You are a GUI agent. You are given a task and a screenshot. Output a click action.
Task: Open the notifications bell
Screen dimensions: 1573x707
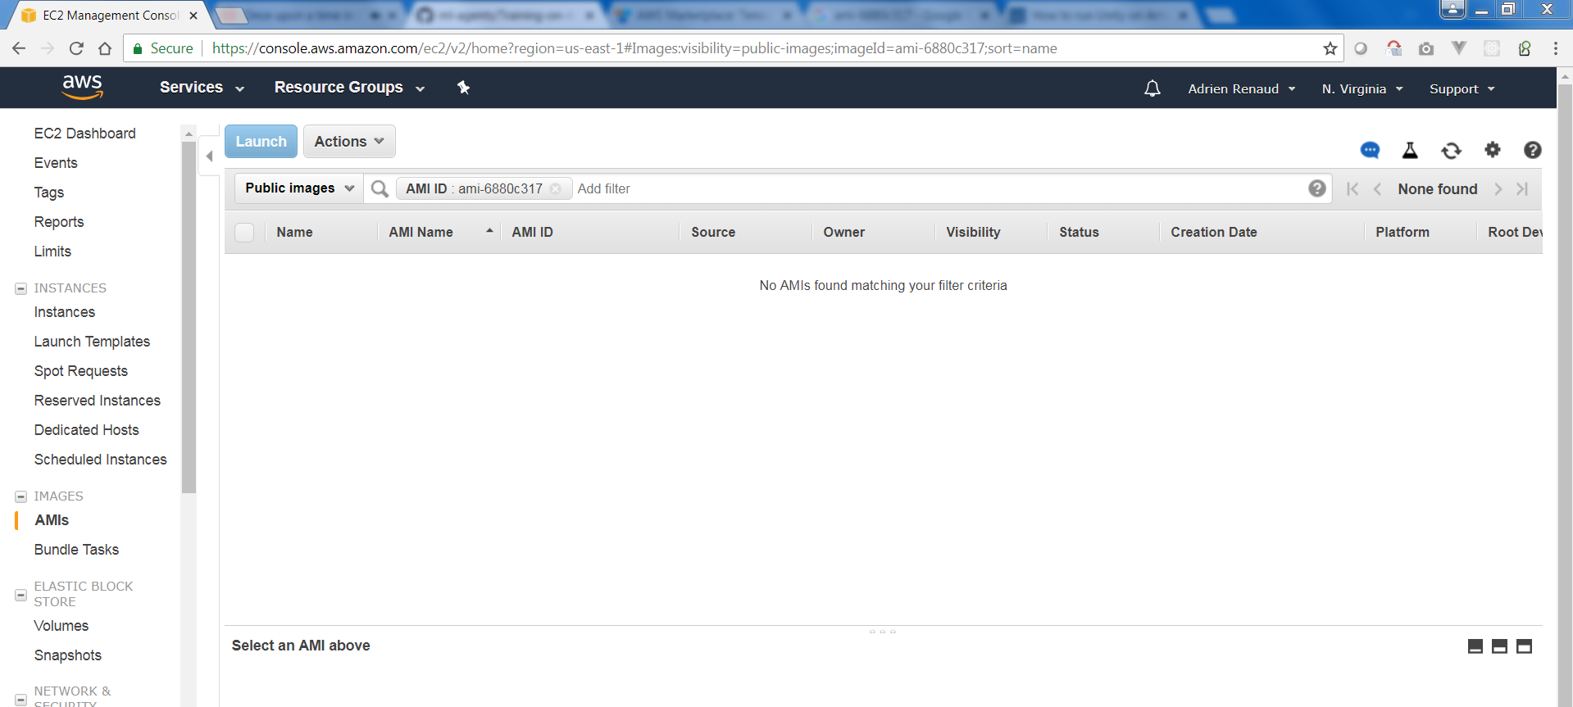(x=1152, y=88)
